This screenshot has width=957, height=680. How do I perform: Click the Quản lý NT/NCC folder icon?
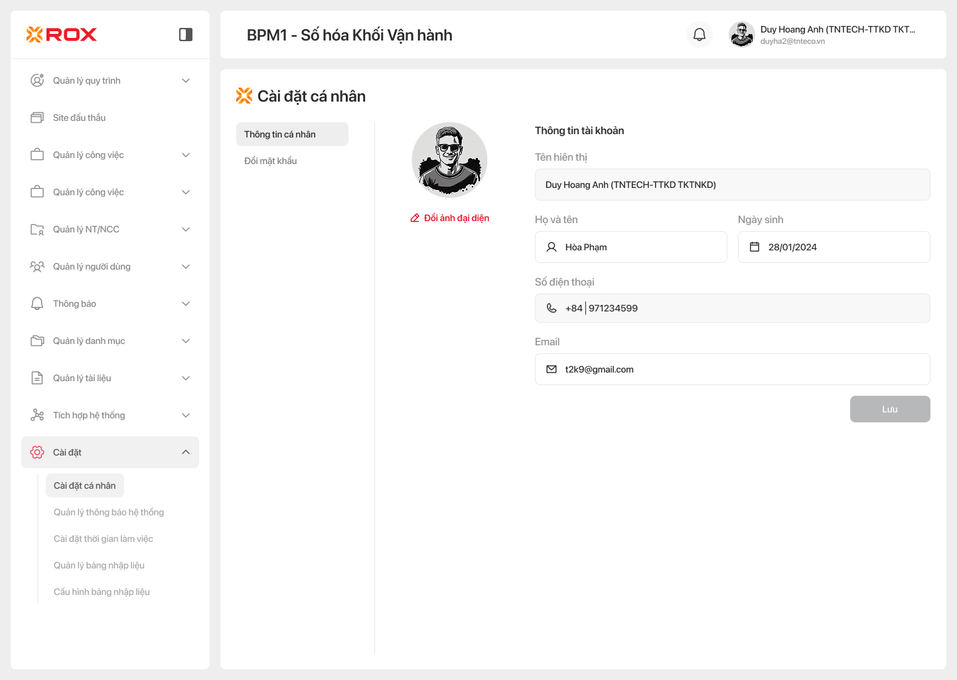click(37, 229)
